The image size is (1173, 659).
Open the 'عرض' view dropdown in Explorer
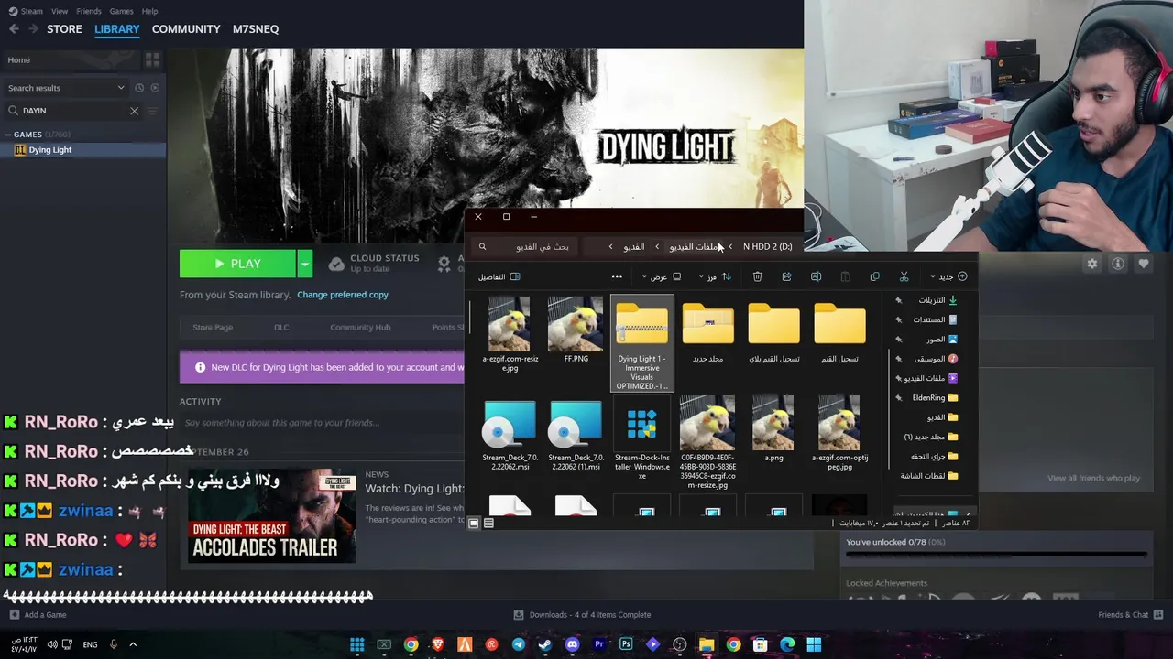coord(662,276)
